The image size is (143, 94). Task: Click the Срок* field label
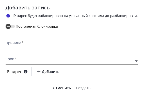click(x=11, y=59)
